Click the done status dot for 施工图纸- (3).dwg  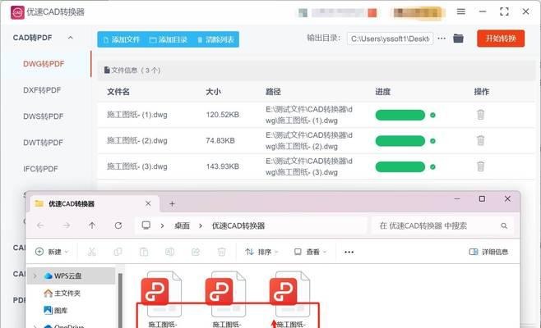pos(432,167)
